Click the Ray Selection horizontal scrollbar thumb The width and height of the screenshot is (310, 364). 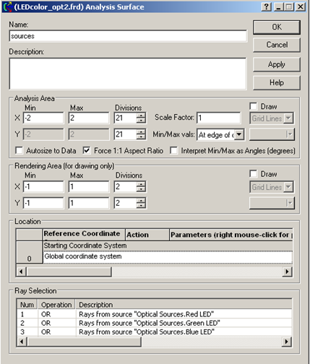84,342
